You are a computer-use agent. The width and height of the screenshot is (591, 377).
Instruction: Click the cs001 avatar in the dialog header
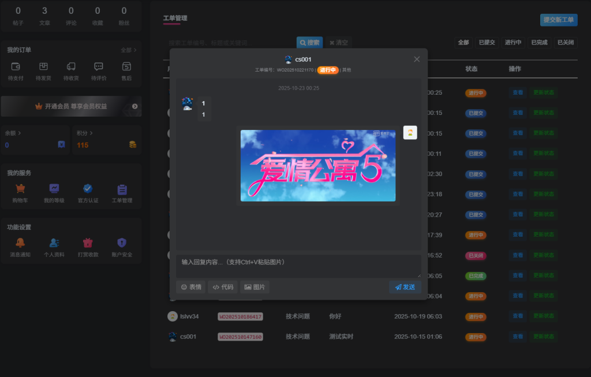[289, 59]
